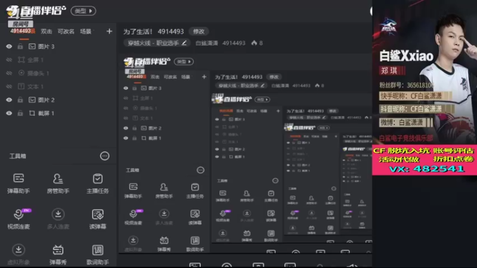Screen dimensions: 477x268
Task: Open 弹幕秀 tool in main toolbox
Action: (58, 254)
